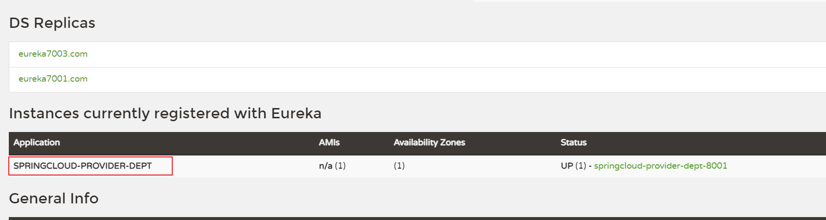Image resolution: width=826 pixels, height=220 pixels.
Task: Click the UP (1) status text
Action: click(573, 166)
